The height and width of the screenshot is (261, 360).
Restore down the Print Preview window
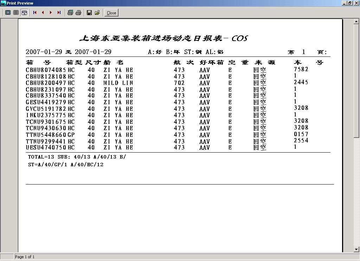(349, 3)
